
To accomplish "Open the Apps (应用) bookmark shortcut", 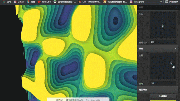I will [7, 2].
